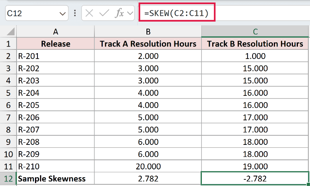Select cell R-210

(55, 166)
